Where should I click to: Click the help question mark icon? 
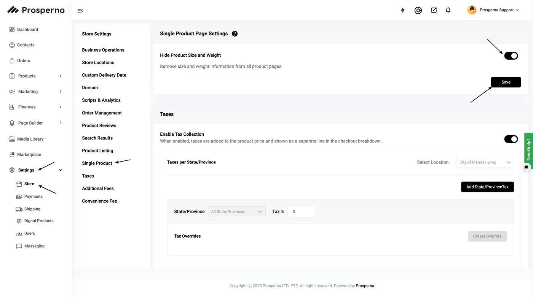tap(235, 33)
